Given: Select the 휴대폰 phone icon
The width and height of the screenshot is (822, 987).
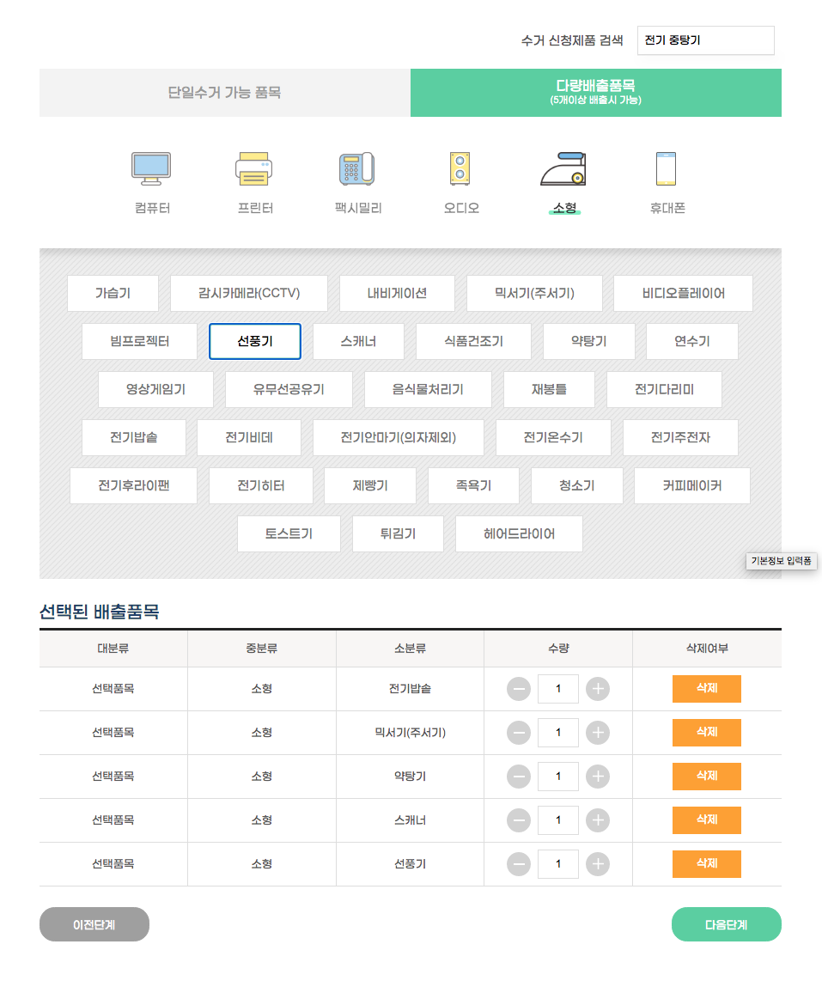Looking at the screenshot, I should tap(666, 168).
